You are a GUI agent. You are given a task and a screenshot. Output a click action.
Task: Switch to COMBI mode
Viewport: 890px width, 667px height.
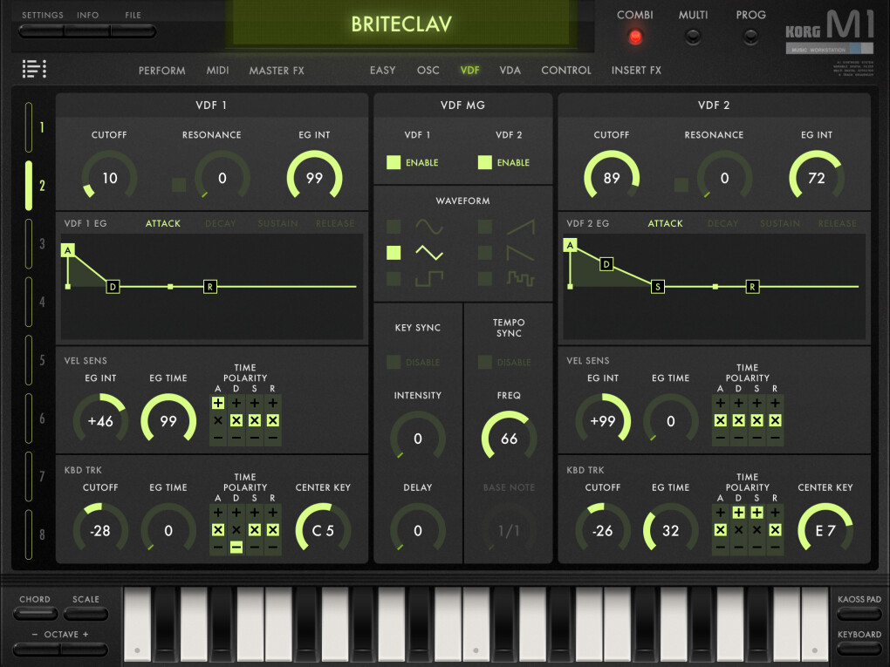tap(635, 37)
